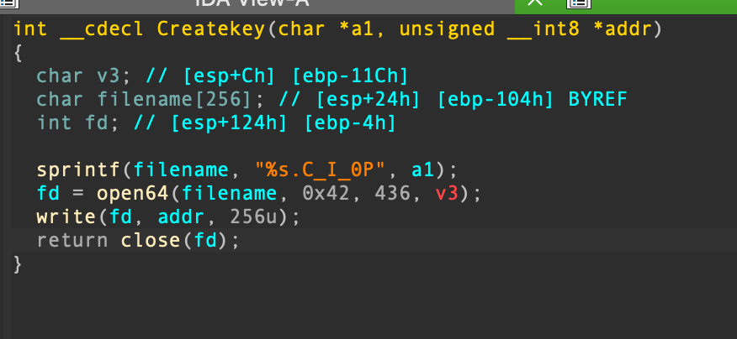
Task: Click the BYREF comment text
Action: 598,100
